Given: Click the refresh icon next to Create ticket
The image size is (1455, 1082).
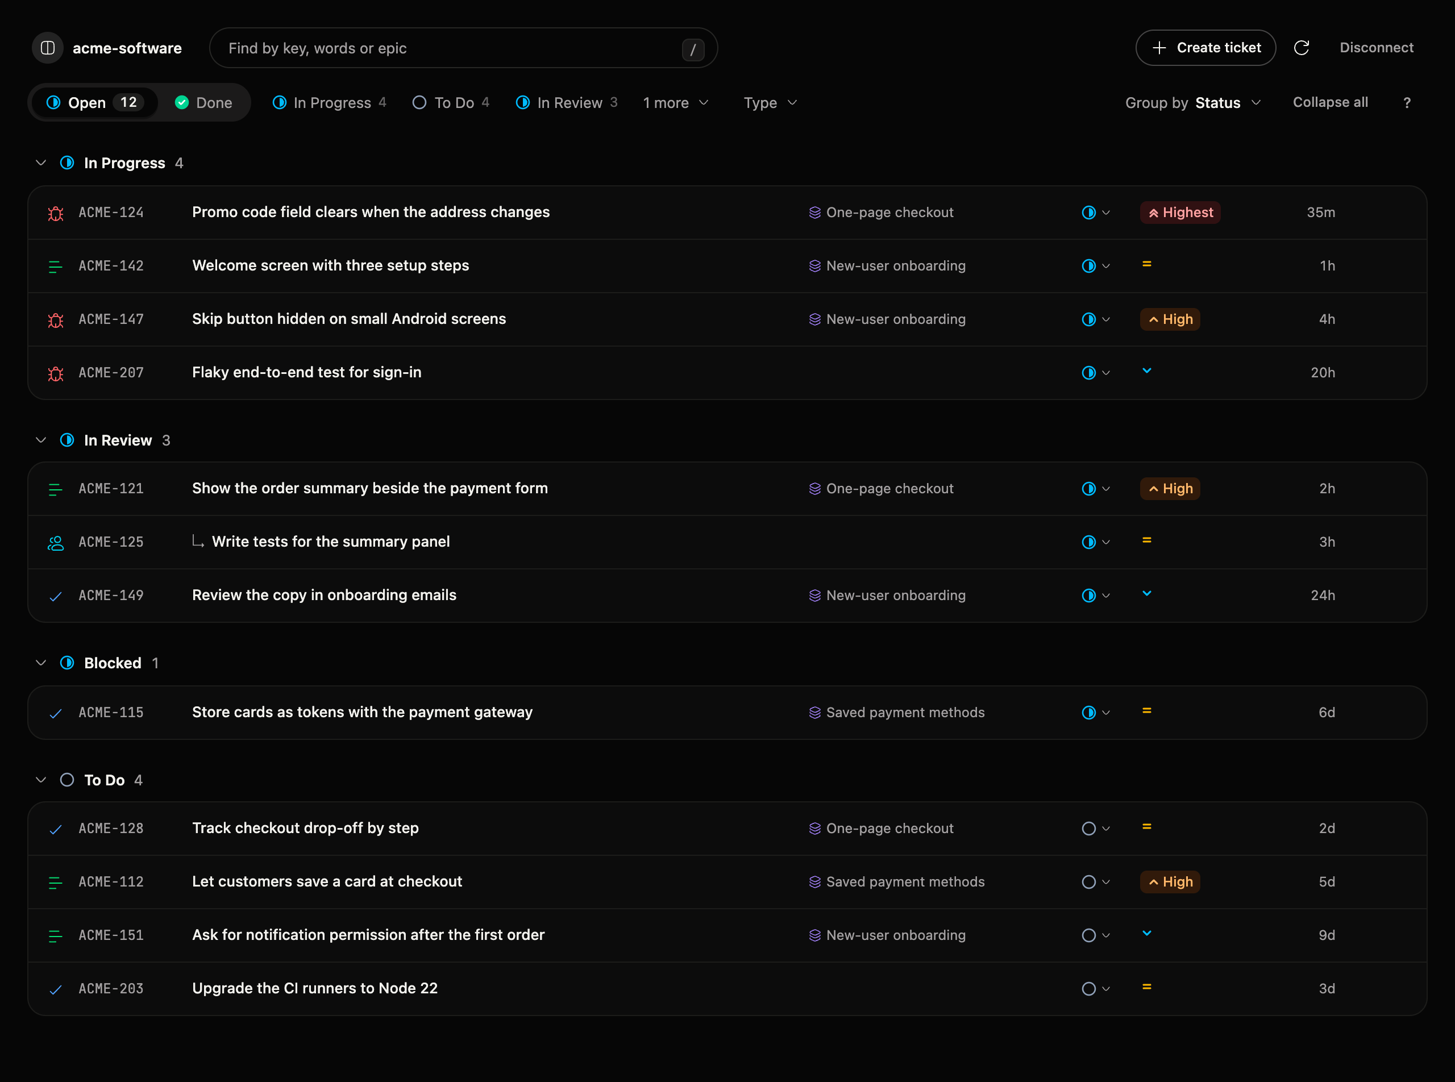Looking at the screenshot, I should [x=1301, y=48].
